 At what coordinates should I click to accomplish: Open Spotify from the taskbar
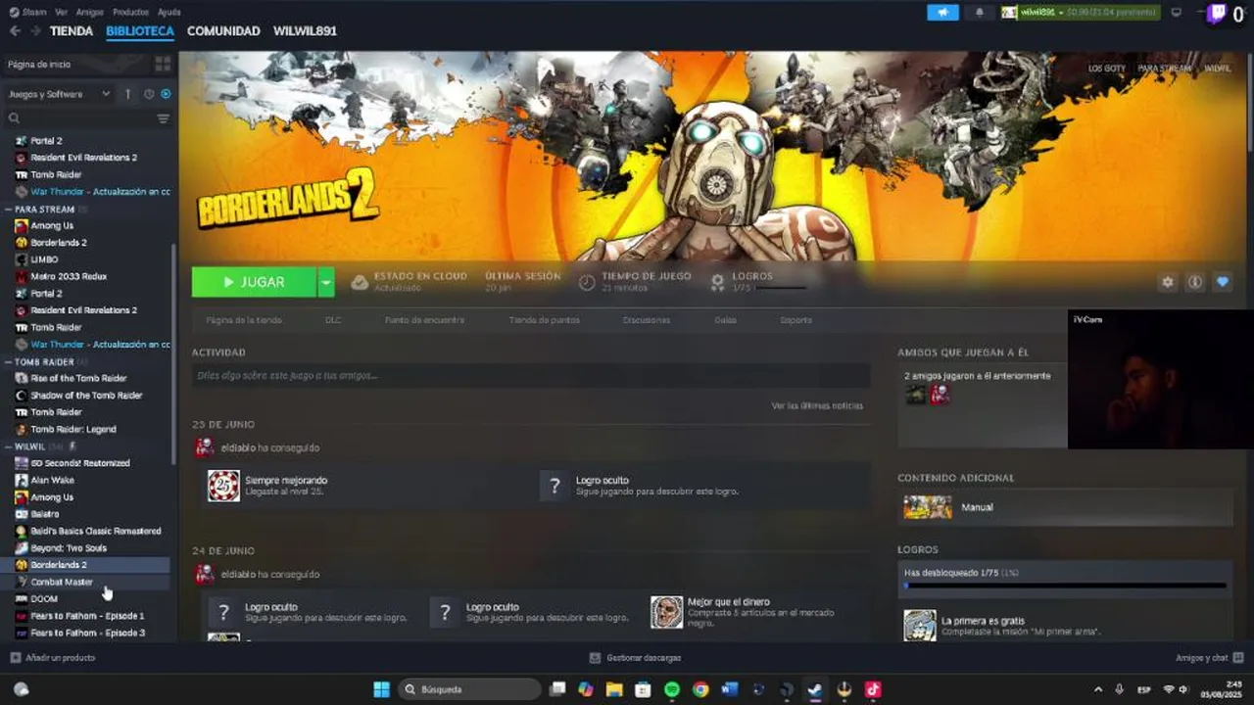tap(672, 689)
